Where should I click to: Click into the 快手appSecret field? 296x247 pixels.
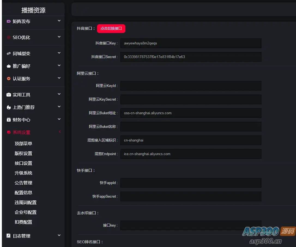pyautogui.click(x=191, y=196)
